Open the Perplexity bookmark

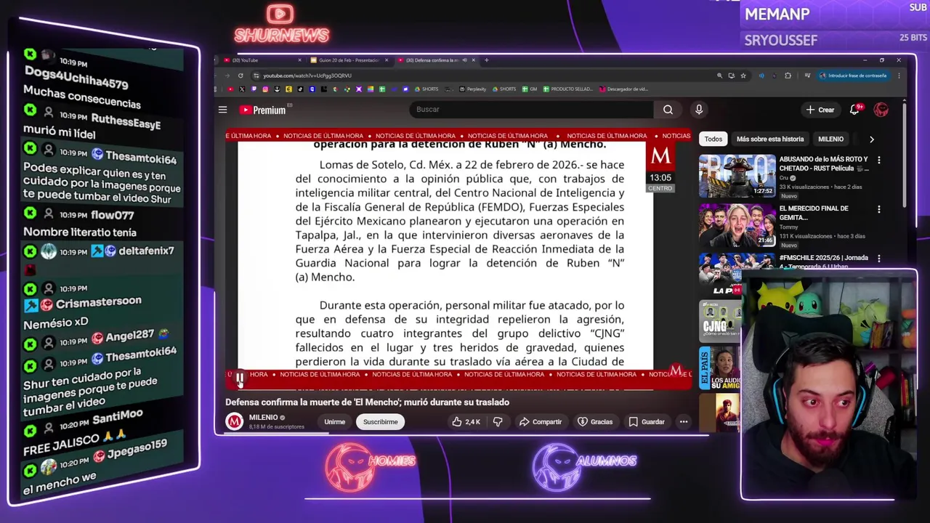(472, 89)
